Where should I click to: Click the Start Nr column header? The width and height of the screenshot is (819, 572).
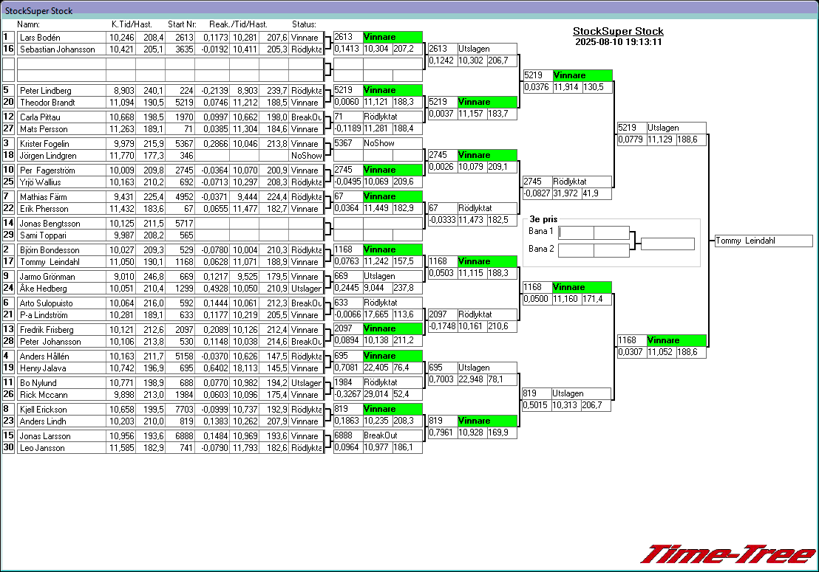click(182, 24)
